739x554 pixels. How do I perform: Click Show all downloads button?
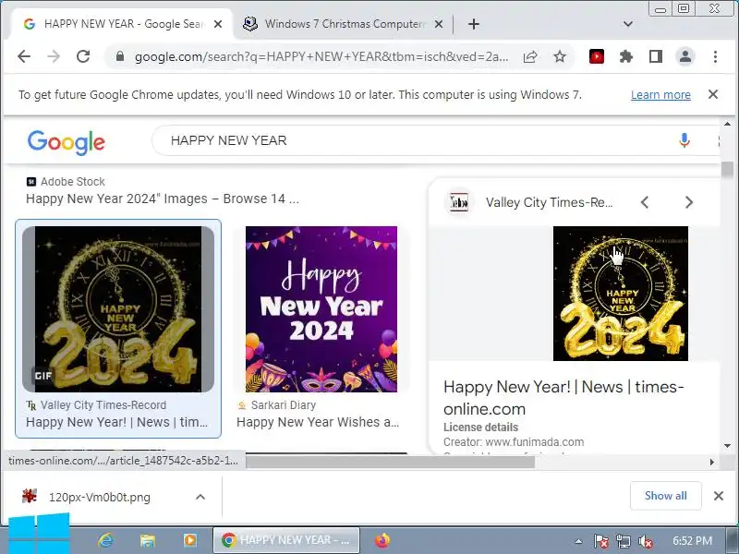point(665,496)
